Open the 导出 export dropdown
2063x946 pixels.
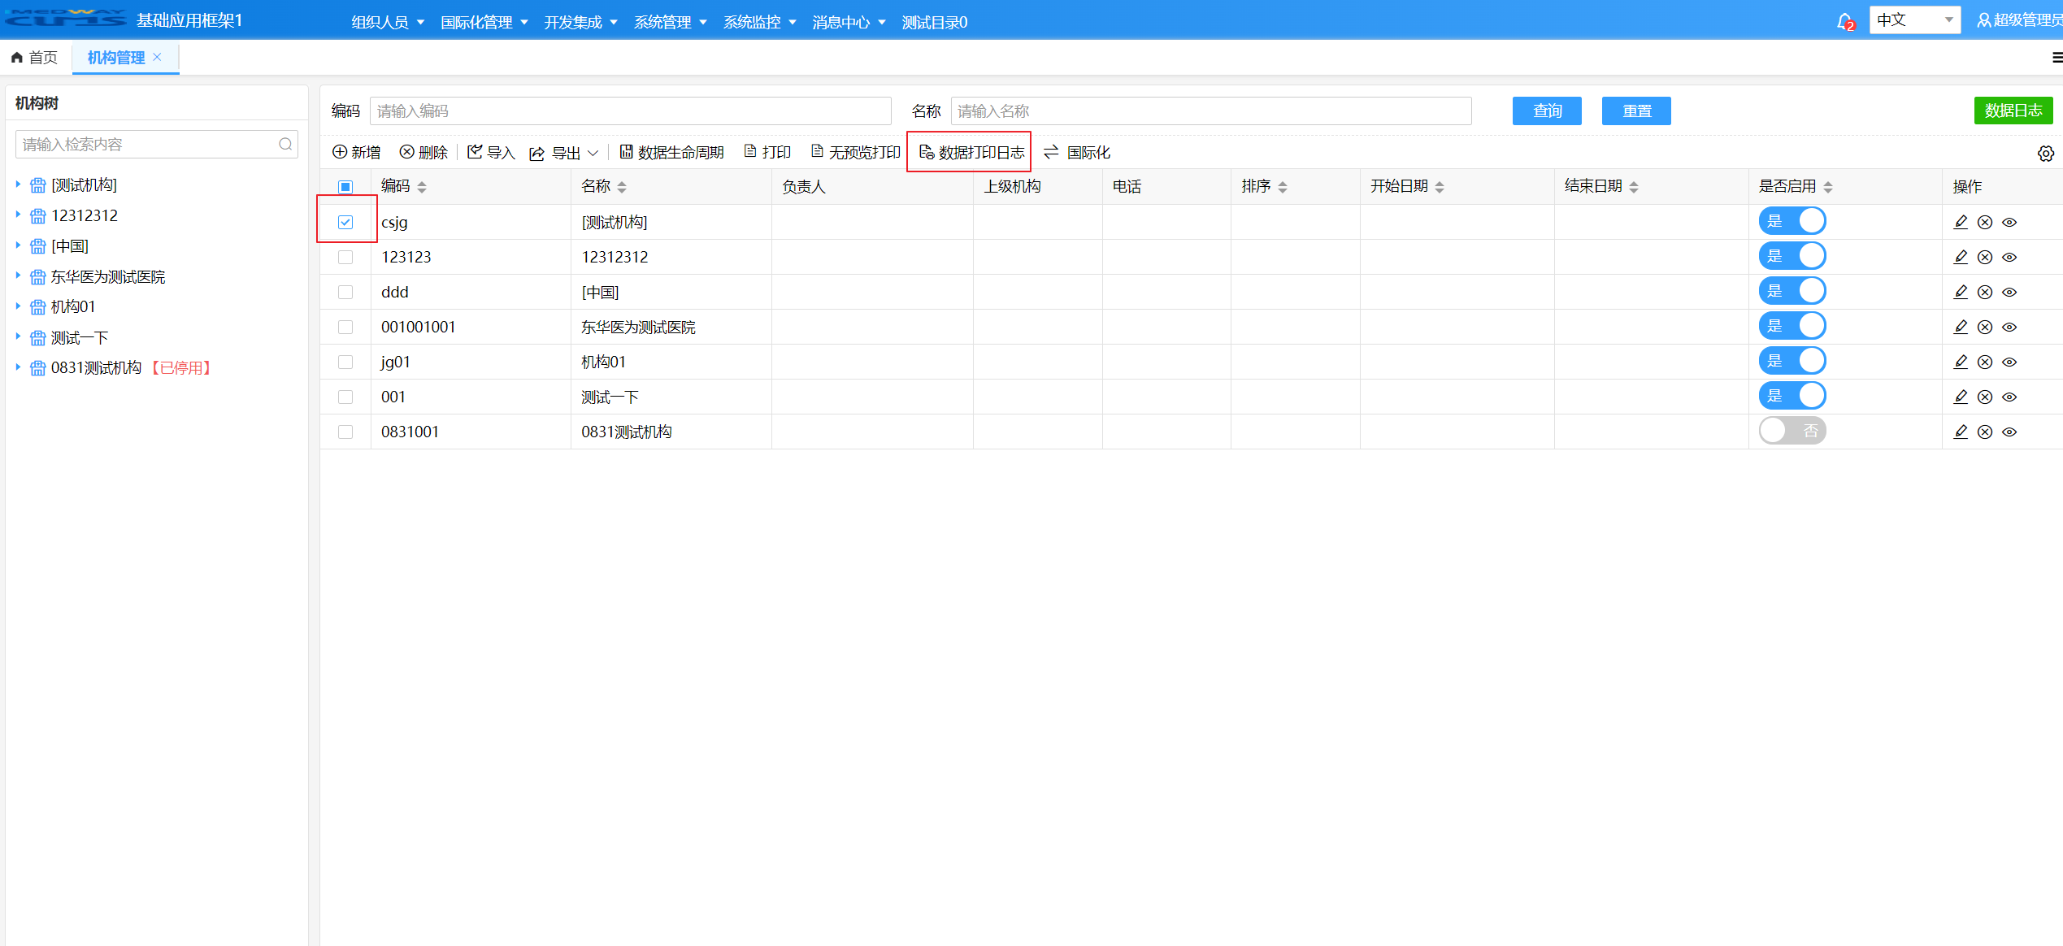(x=564, y=153)
